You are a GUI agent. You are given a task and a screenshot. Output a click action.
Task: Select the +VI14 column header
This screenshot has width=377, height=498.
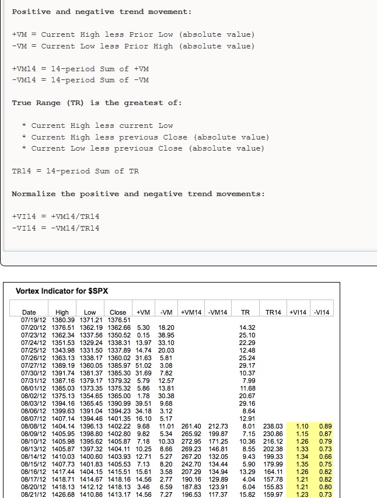click(x=298, y=312)
